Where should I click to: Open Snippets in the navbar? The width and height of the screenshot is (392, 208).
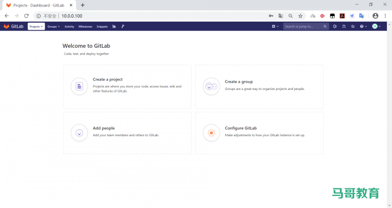(x=102, y=27)
